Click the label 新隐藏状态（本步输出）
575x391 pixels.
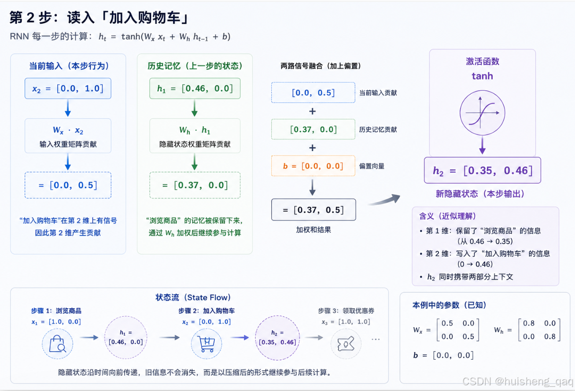click(480, 194)
